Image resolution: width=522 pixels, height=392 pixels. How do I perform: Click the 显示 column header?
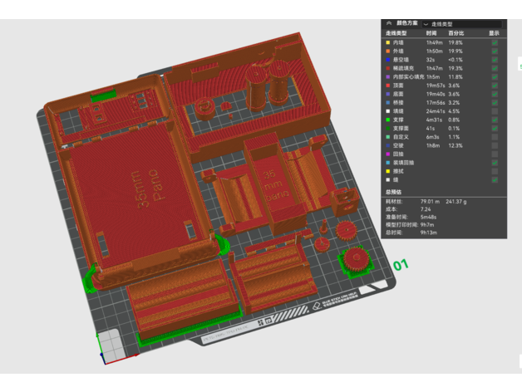point(495,33)
